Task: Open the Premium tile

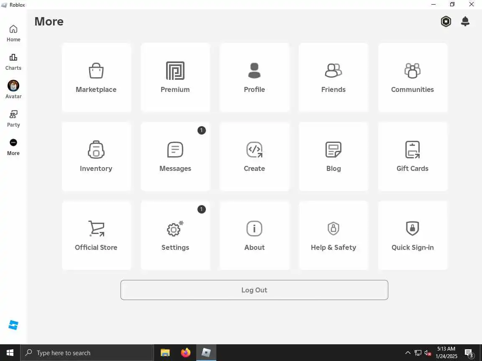Action: tap(175, 77)
